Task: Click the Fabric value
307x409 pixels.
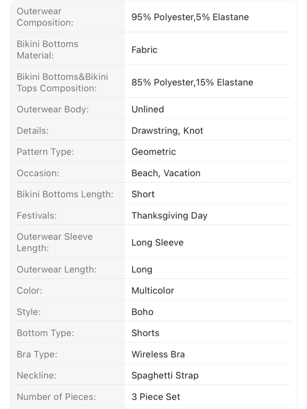Action: [x=144, y=50]
